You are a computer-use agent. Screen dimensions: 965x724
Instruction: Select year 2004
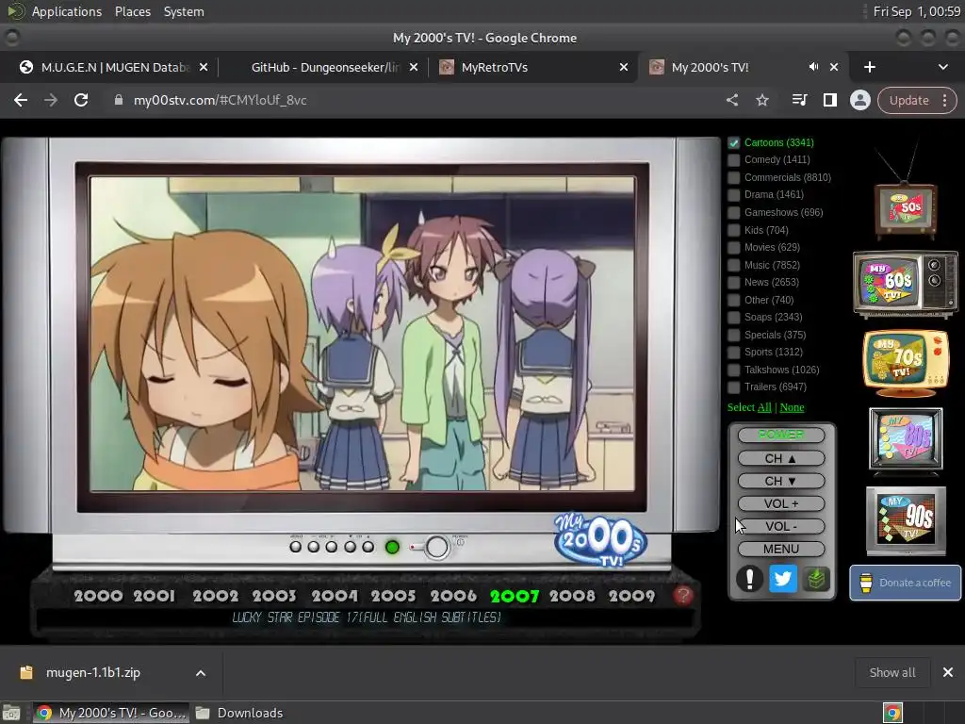point(335,596)
